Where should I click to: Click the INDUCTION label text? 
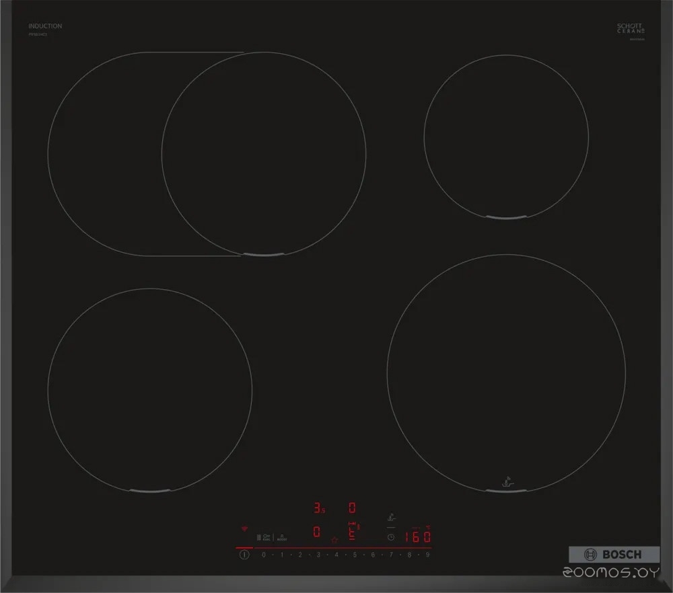click(x=45, y=26)
